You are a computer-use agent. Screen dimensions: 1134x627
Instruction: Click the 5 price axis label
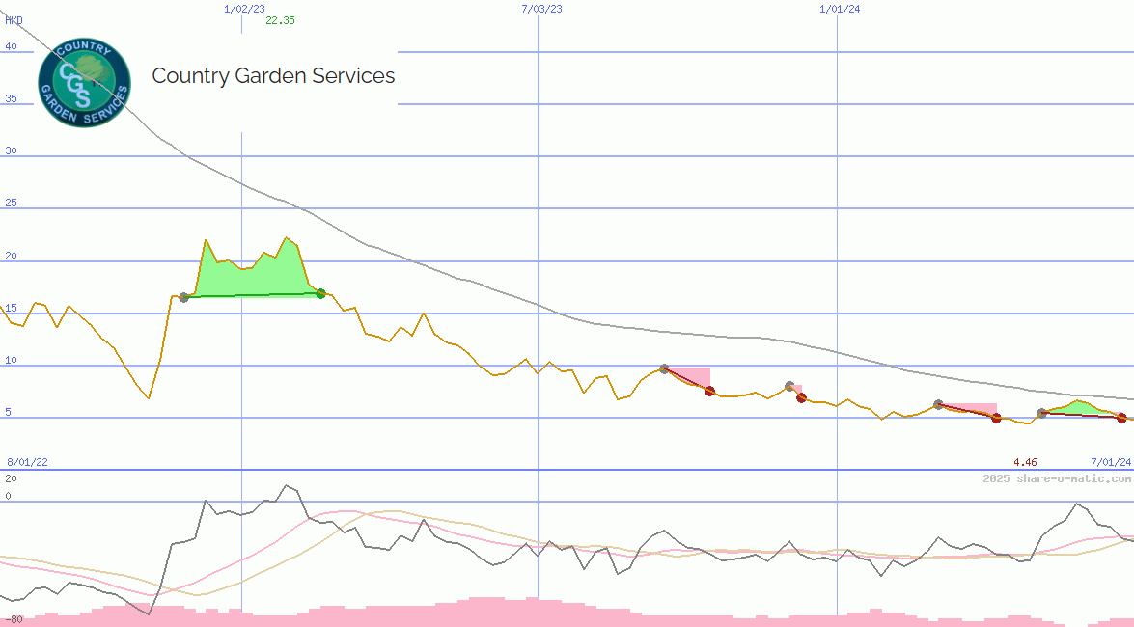point(8,412)
